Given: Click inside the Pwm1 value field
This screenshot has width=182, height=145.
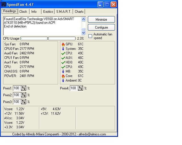Looking at the screenshot, I should pos(17,88).
